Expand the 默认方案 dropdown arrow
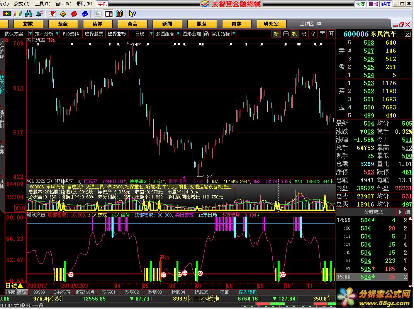The width and height of the screenshot is (414, 309). [31, 34]
